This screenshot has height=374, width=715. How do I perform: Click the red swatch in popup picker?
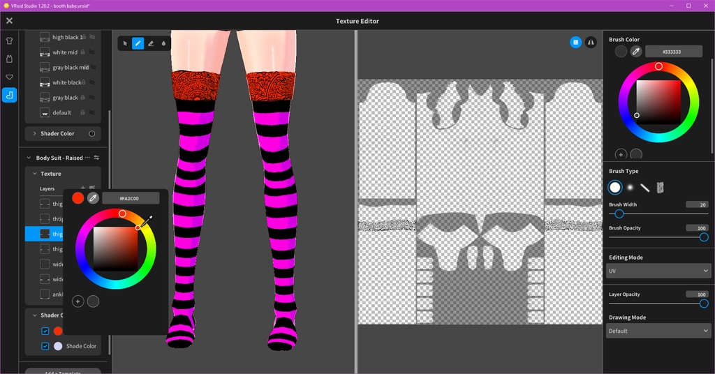[x=78, y=197]
